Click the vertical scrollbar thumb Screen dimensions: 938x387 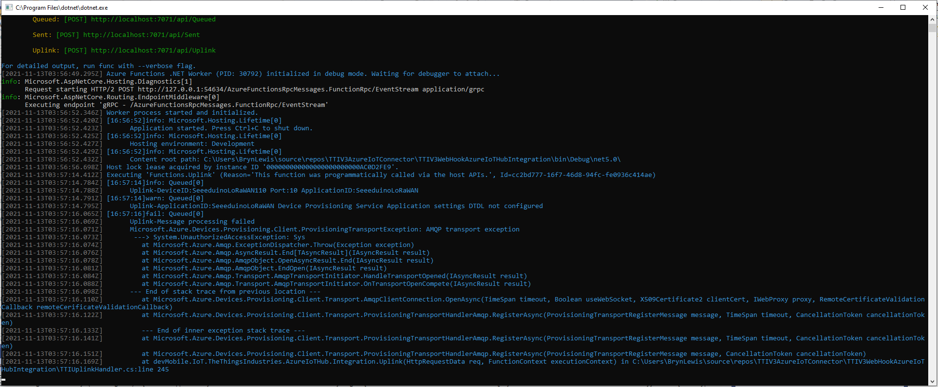click(933, 28)
